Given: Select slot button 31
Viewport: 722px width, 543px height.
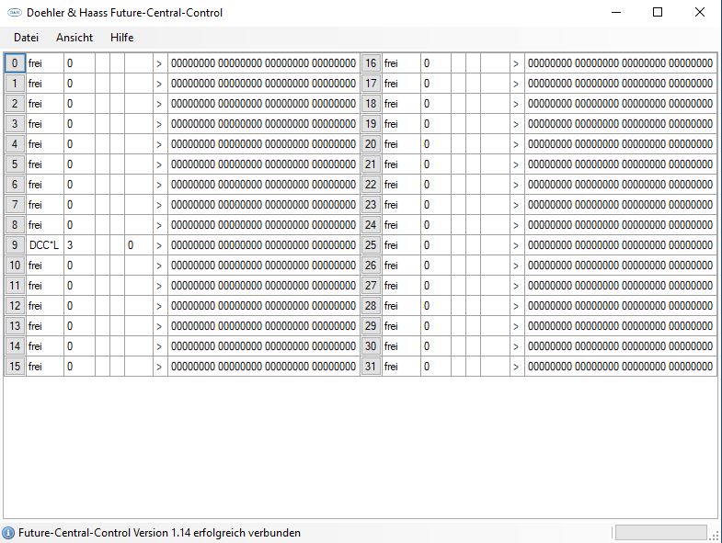Looking at the screenshot, I should pyautogui.click(x=371, y=367).
